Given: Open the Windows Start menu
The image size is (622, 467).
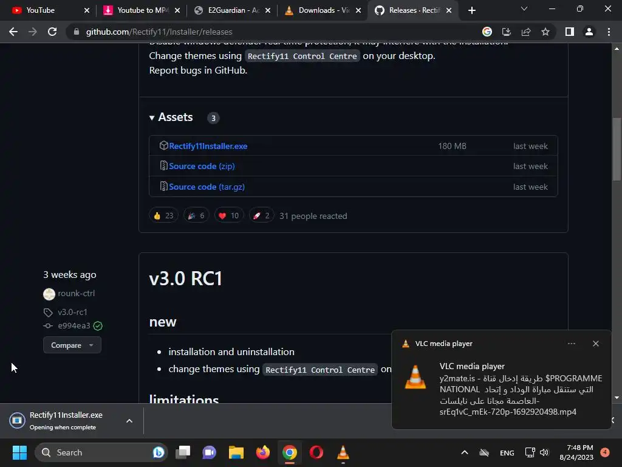Looking at the screenshot, I should pos(19,452).
